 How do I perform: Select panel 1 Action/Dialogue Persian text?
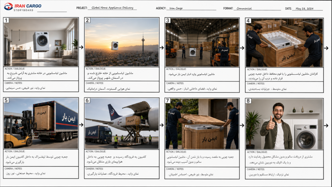pos(37,75)
